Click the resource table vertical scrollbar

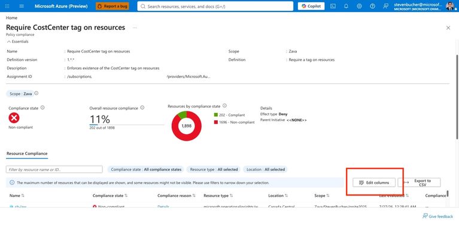pos(447,194)
